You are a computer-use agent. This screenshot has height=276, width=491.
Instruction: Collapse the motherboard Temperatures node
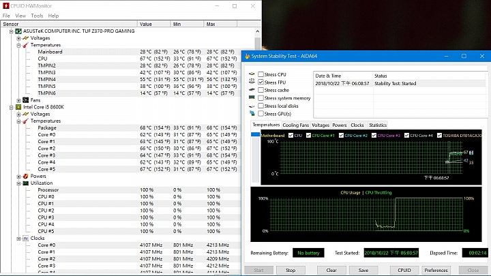point(18,46)
